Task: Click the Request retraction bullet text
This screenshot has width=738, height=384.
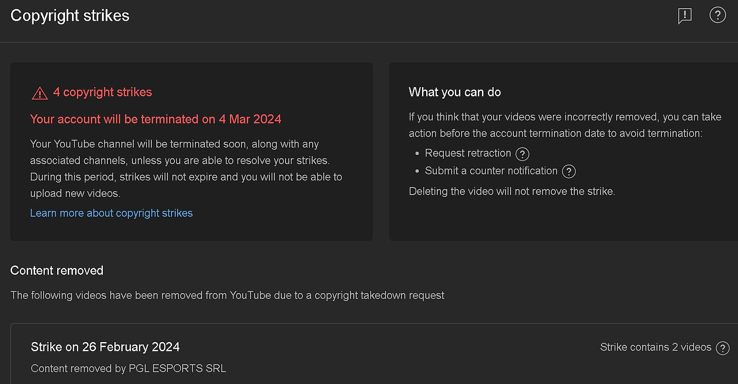Action: (468, 153)
